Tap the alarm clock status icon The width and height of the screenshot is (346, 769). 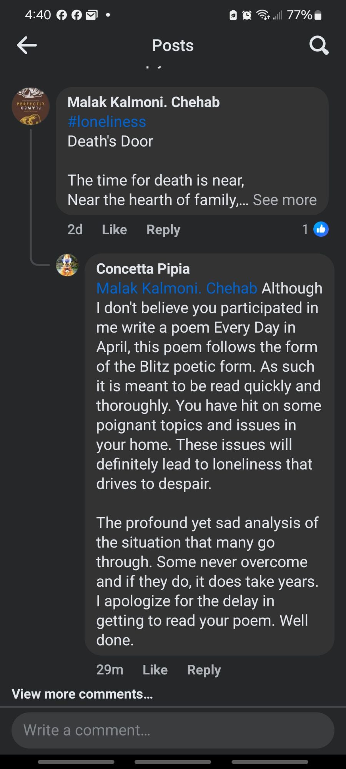(x=246, y=15)
